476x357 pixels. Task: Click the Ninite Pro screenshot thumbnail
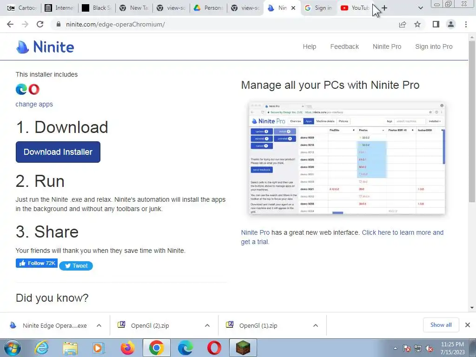[347, 158]
